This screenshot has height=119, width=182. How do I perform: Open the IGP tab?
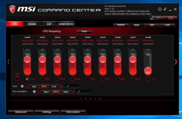pos(49,24)
